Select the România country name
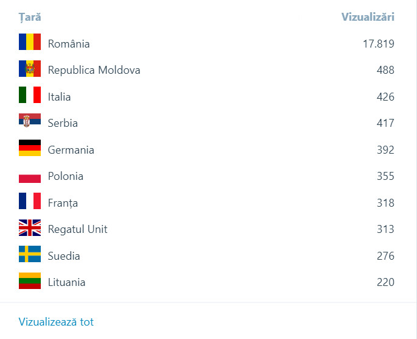 point(69,44)
